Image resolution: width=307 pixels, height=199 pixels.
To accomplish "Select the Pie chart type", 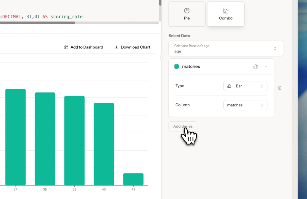I will coord(187,14).
